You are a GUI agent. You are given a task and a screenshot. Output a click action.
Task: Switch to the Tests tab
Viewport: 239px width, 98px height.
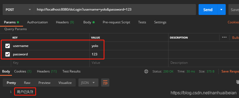pyautogui.click(x=142, y=22)
